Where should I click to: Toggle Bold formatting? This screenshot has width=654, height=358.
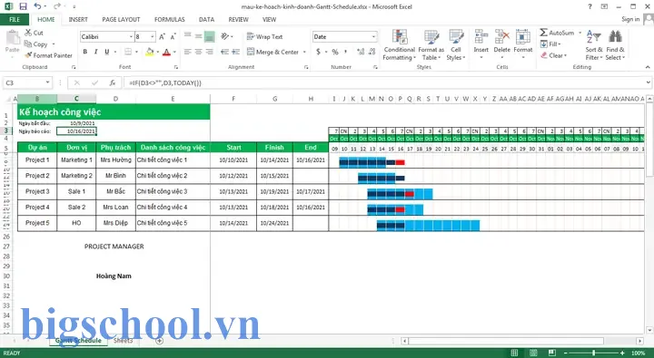pyautogui.click(x=85, y=52)
